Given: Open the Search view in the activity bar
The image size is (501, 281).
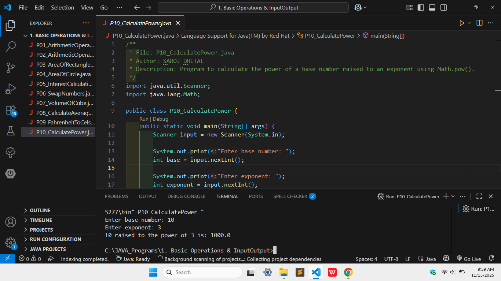Looking at the screenshot, I should [x=11, y=46].
